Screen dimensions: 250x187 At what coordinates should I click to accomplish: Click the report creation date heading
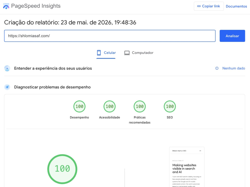click(70, 22)
